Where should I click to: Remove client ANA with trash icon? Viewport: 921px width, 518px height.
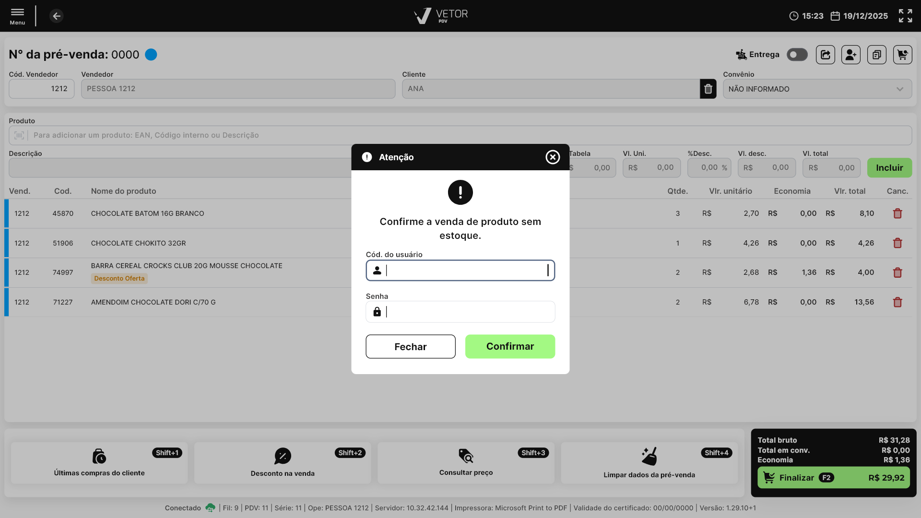pos(708,89)
